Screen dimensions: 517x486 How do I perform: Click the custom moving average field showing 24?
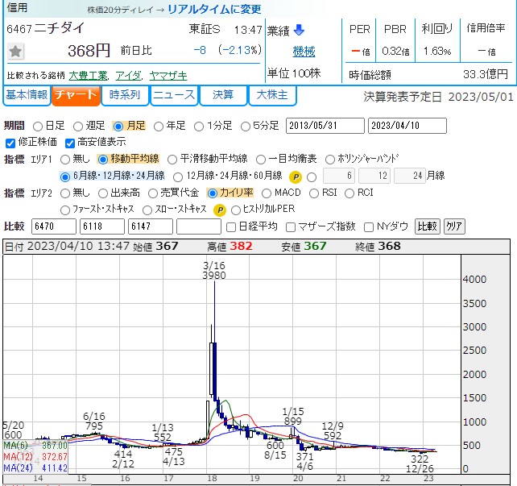pos(410,176)
